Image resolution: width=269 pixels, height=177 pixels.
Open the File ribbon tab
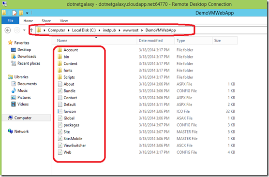(10, 21)
